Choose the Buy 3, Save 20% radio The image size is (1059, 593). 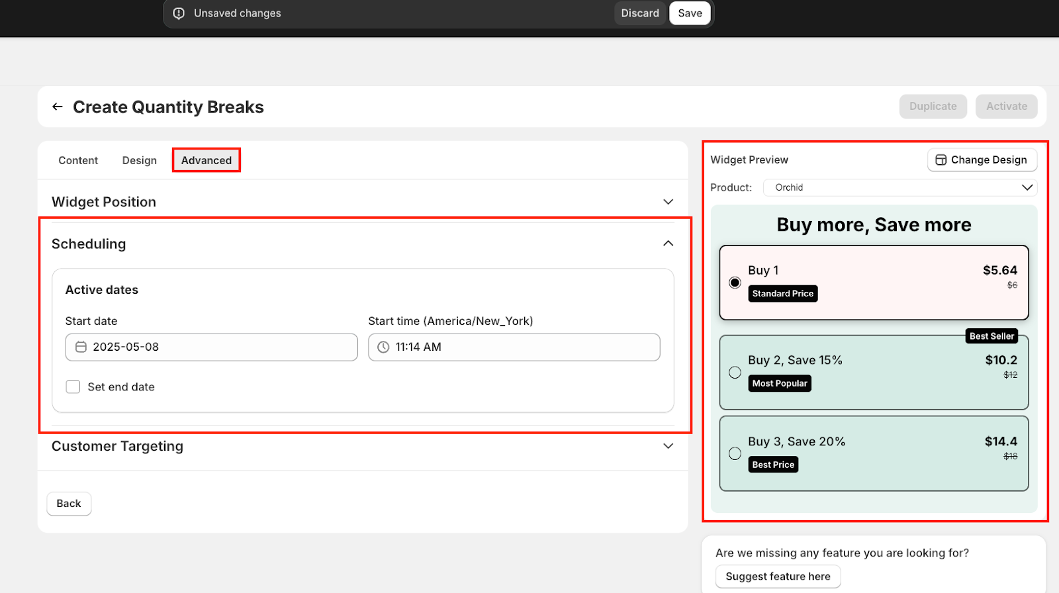tap(735, 453)
